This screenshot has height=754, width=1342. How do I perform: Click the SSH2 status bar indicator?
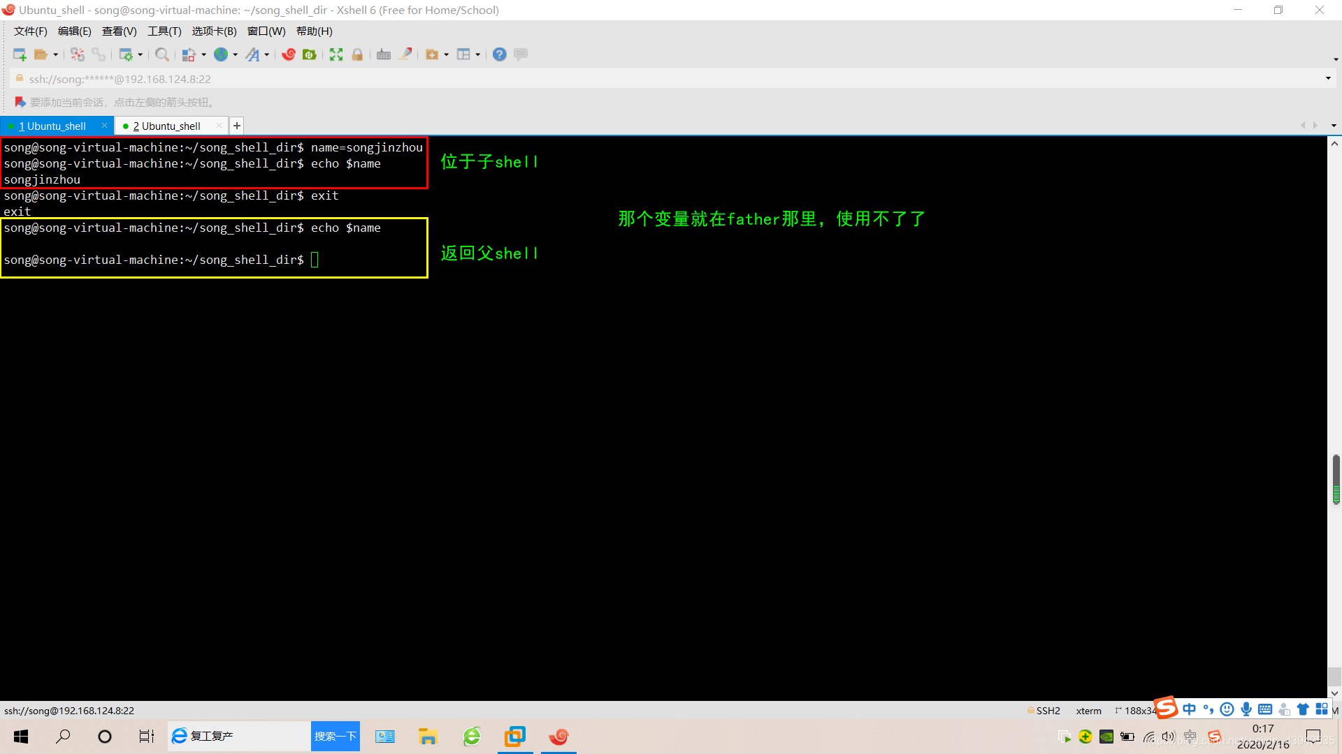click(1044, 711)
